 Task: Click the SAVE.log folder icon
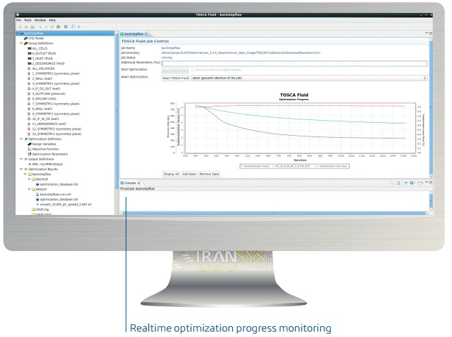coord(33,209)
